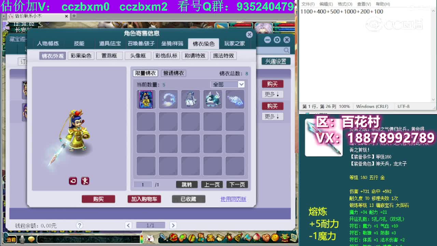
Task: Click the outfit toggle icon under preview
Action: (x=85, y=181)
